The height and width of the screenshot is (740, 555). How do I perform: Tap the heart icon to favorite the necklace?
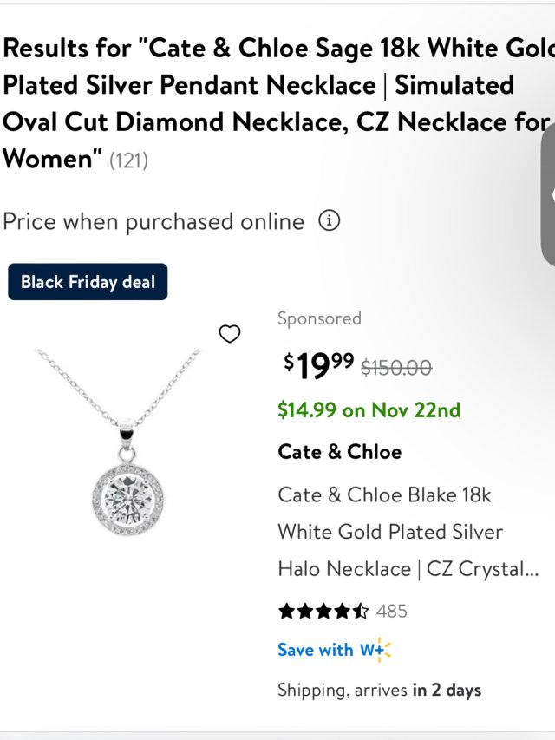point(229,334)
